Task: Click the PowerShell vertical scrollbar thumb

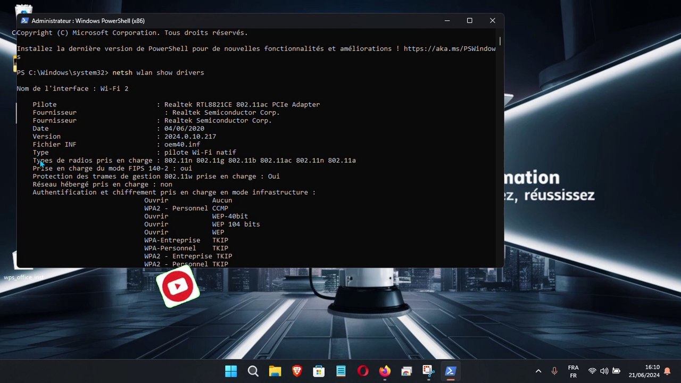Action: (500, 40)
